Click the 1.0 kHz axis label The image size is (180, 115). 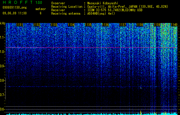pyautogui.click(x=2, y=52)
